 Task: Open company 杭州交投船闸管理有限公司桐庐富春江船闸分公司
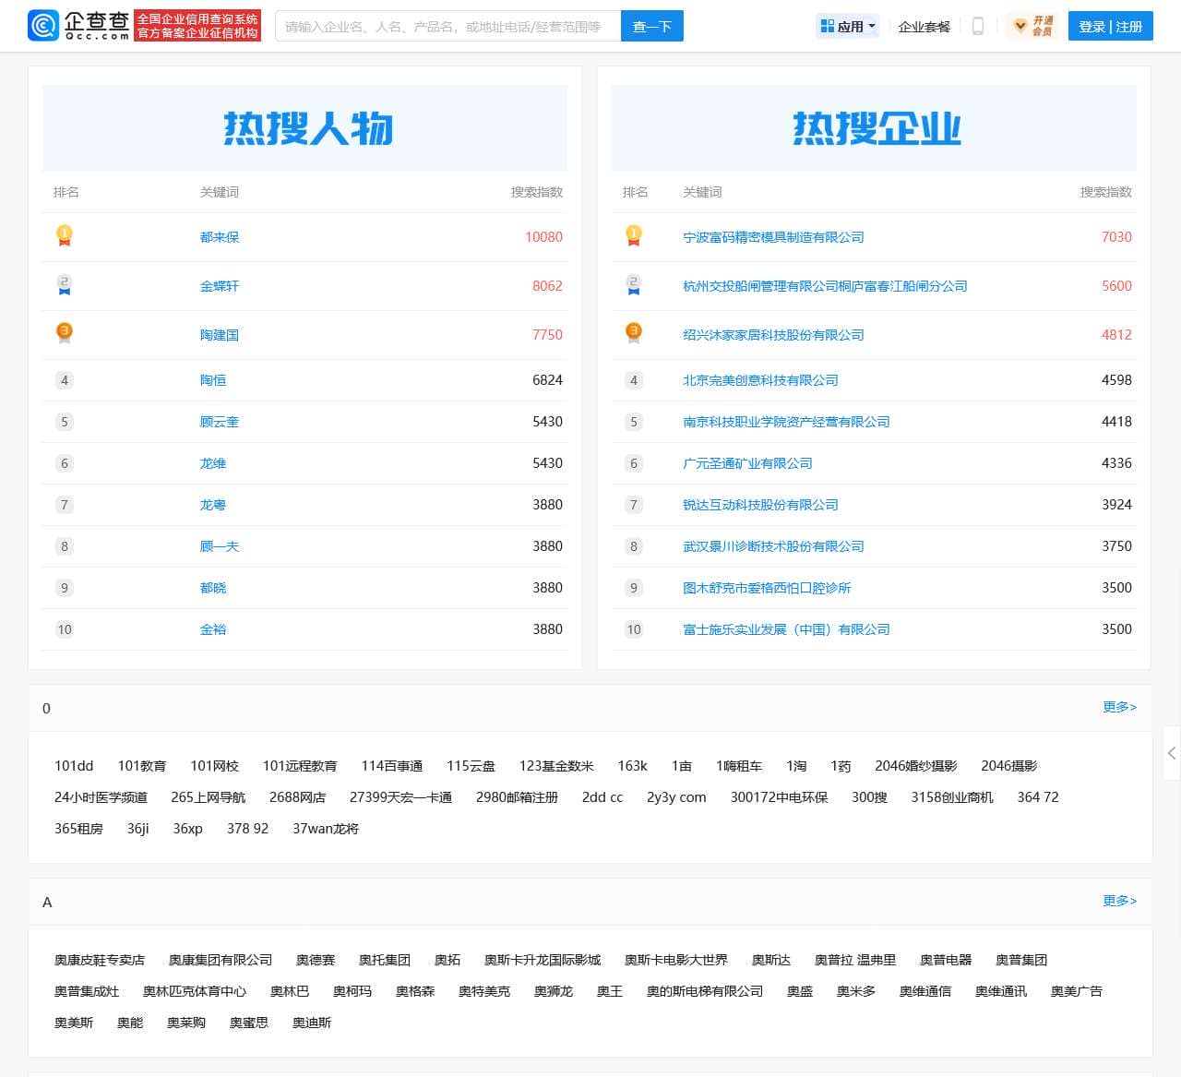pos(825,286)
